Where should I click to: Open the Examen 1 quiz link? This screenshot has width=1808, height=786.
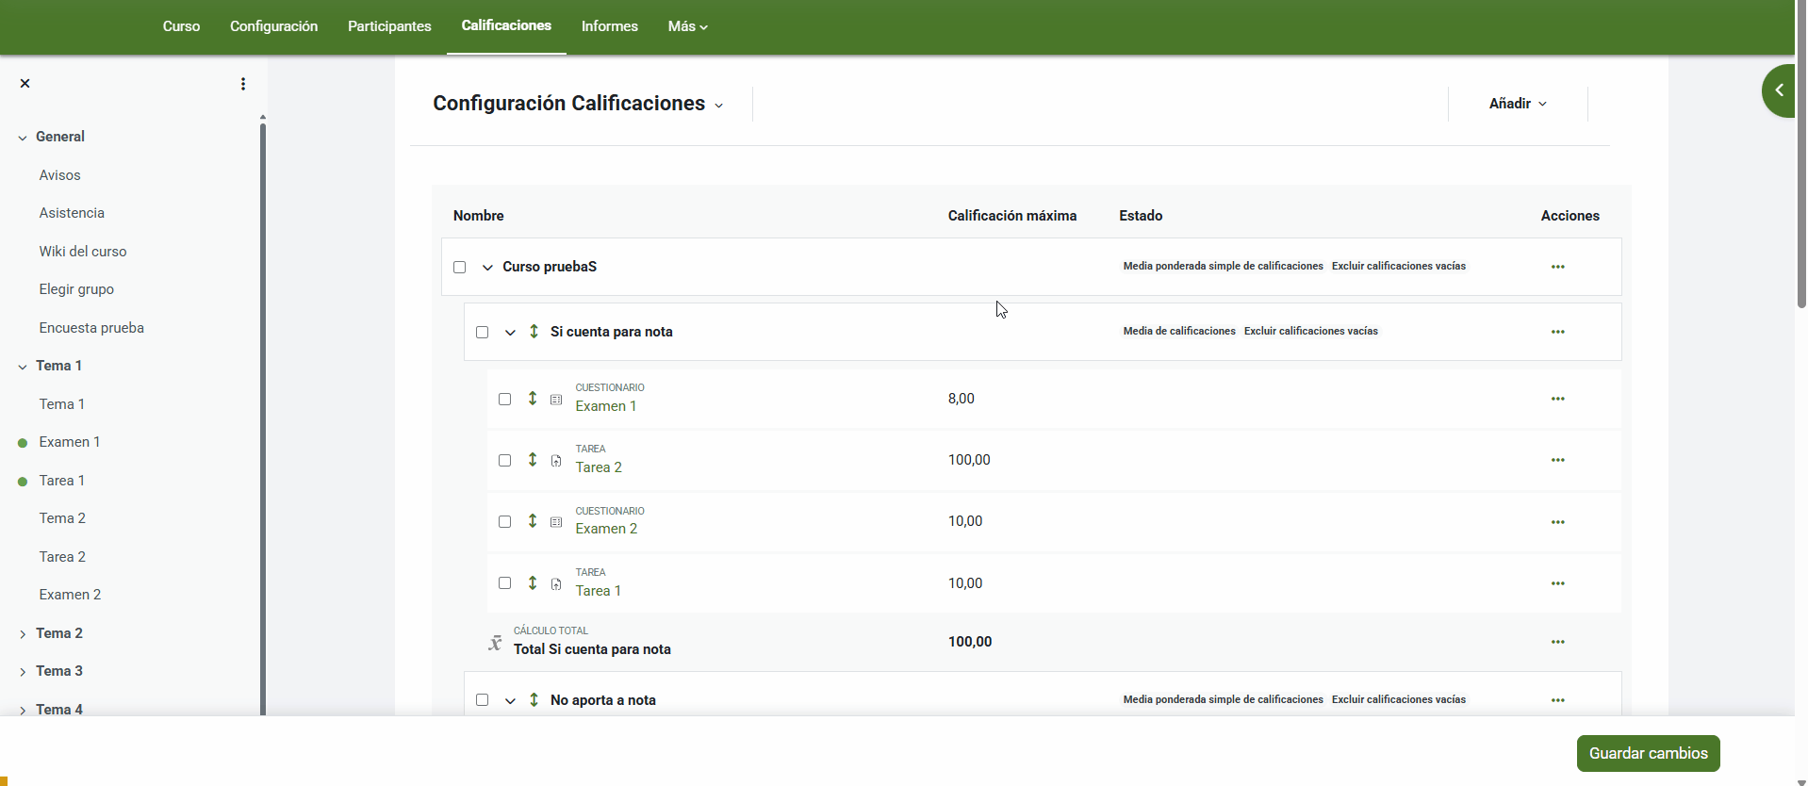(x=606, y=406)
